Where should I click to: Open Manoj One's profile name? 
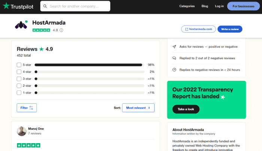pyautogui.click(x=36, y=129)
